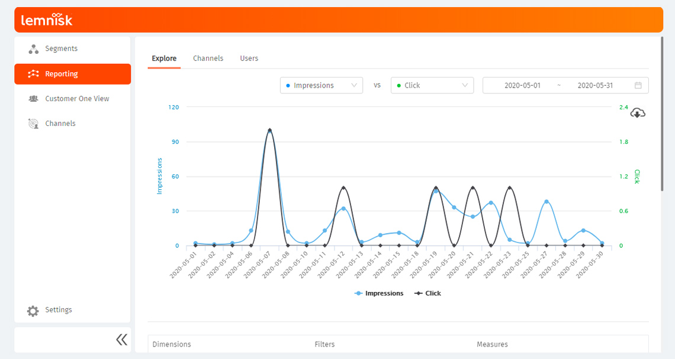Click x-axis label 2020-05-30

(x=590, y=266)
